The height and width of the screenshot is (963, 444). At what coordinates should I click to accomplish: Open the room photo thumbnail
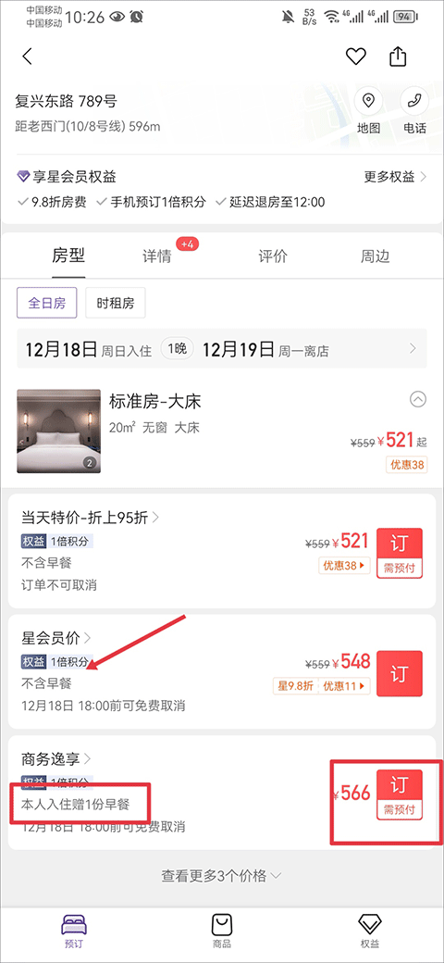pyautogui.click(x=59, y=431)
